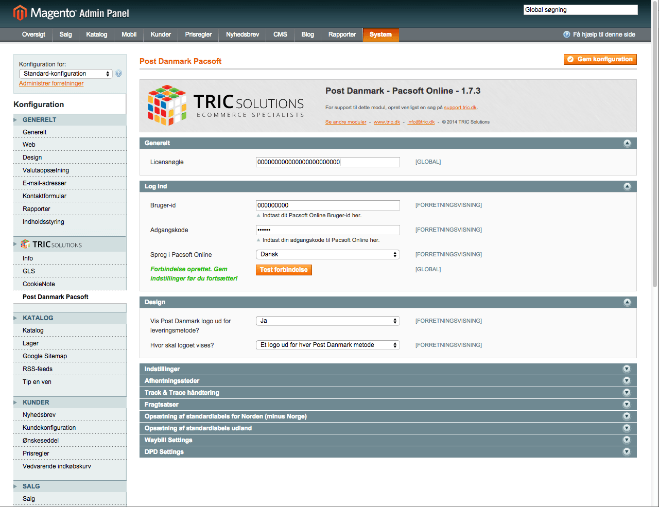Click the Test forbindelse button
The width and height of the screenshot is (659, 507).
tap(284, 270)
